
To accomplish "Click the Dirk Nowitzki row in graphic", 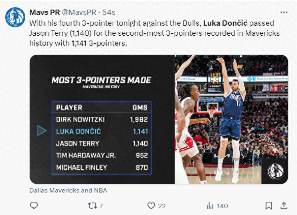I will coord(102,120).
